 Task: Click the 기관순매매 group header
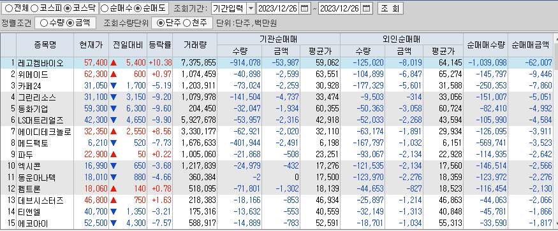pyautogui.click(x=279, y=39)
